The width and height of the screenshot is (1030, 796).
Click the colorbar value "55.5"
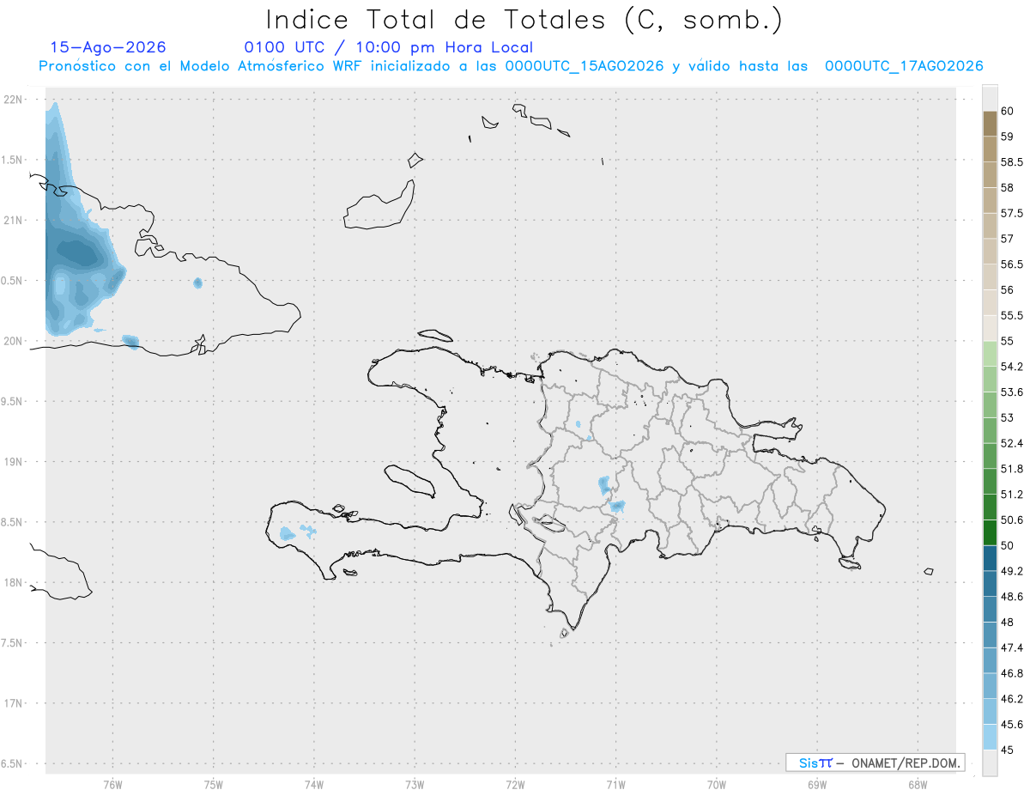(x=1013, y=315)
